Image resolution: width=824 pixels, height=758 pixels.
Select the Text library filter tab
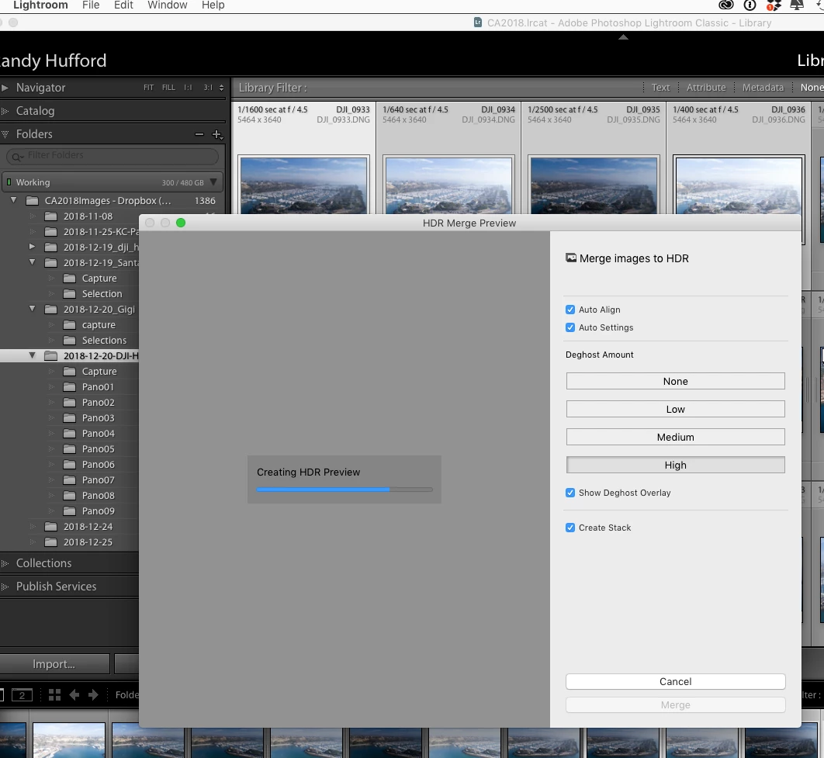[660, 88]
